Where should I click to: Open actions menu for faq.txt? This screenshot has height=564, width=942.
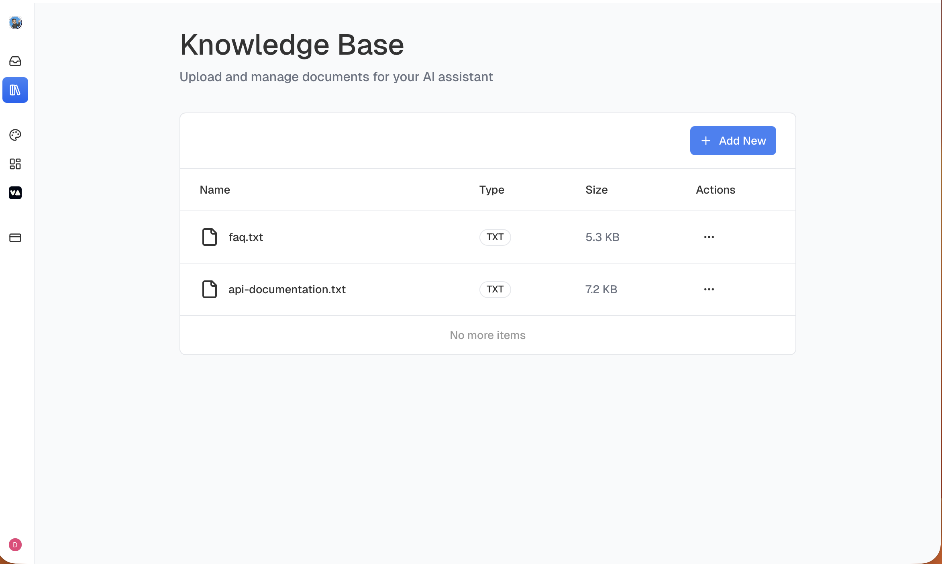pos(709,237)
